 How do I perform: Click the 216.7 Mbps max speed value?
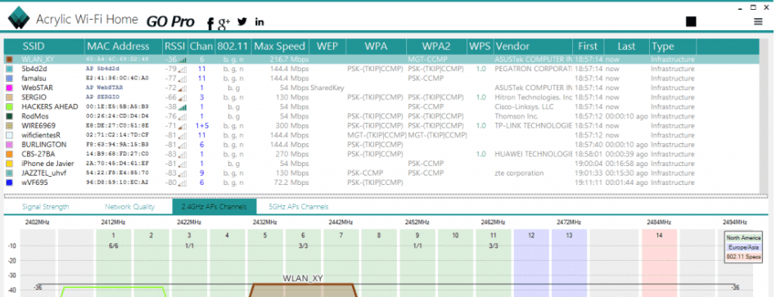pyautogui.click(x=289, y=60)
